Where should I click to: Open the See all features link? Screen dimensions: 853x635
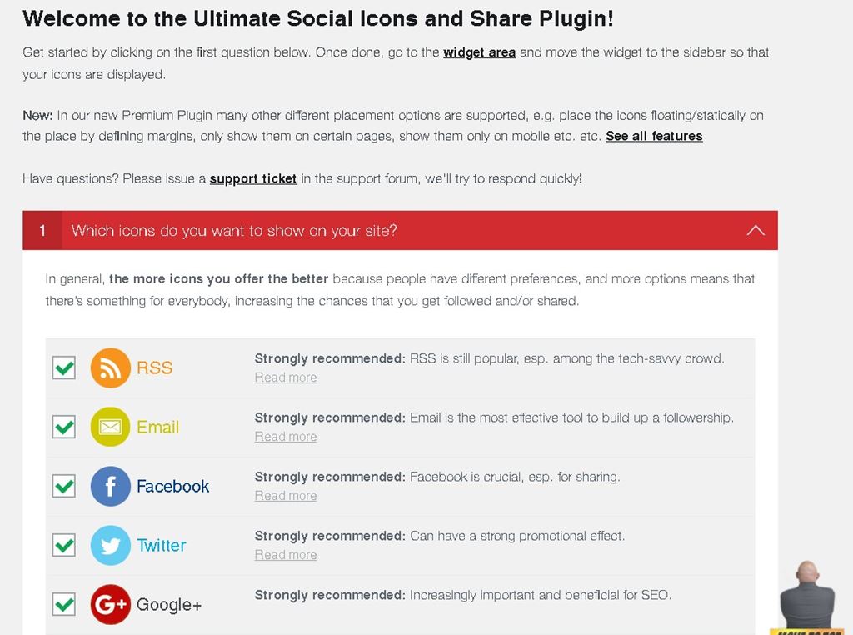coord(654,136)
